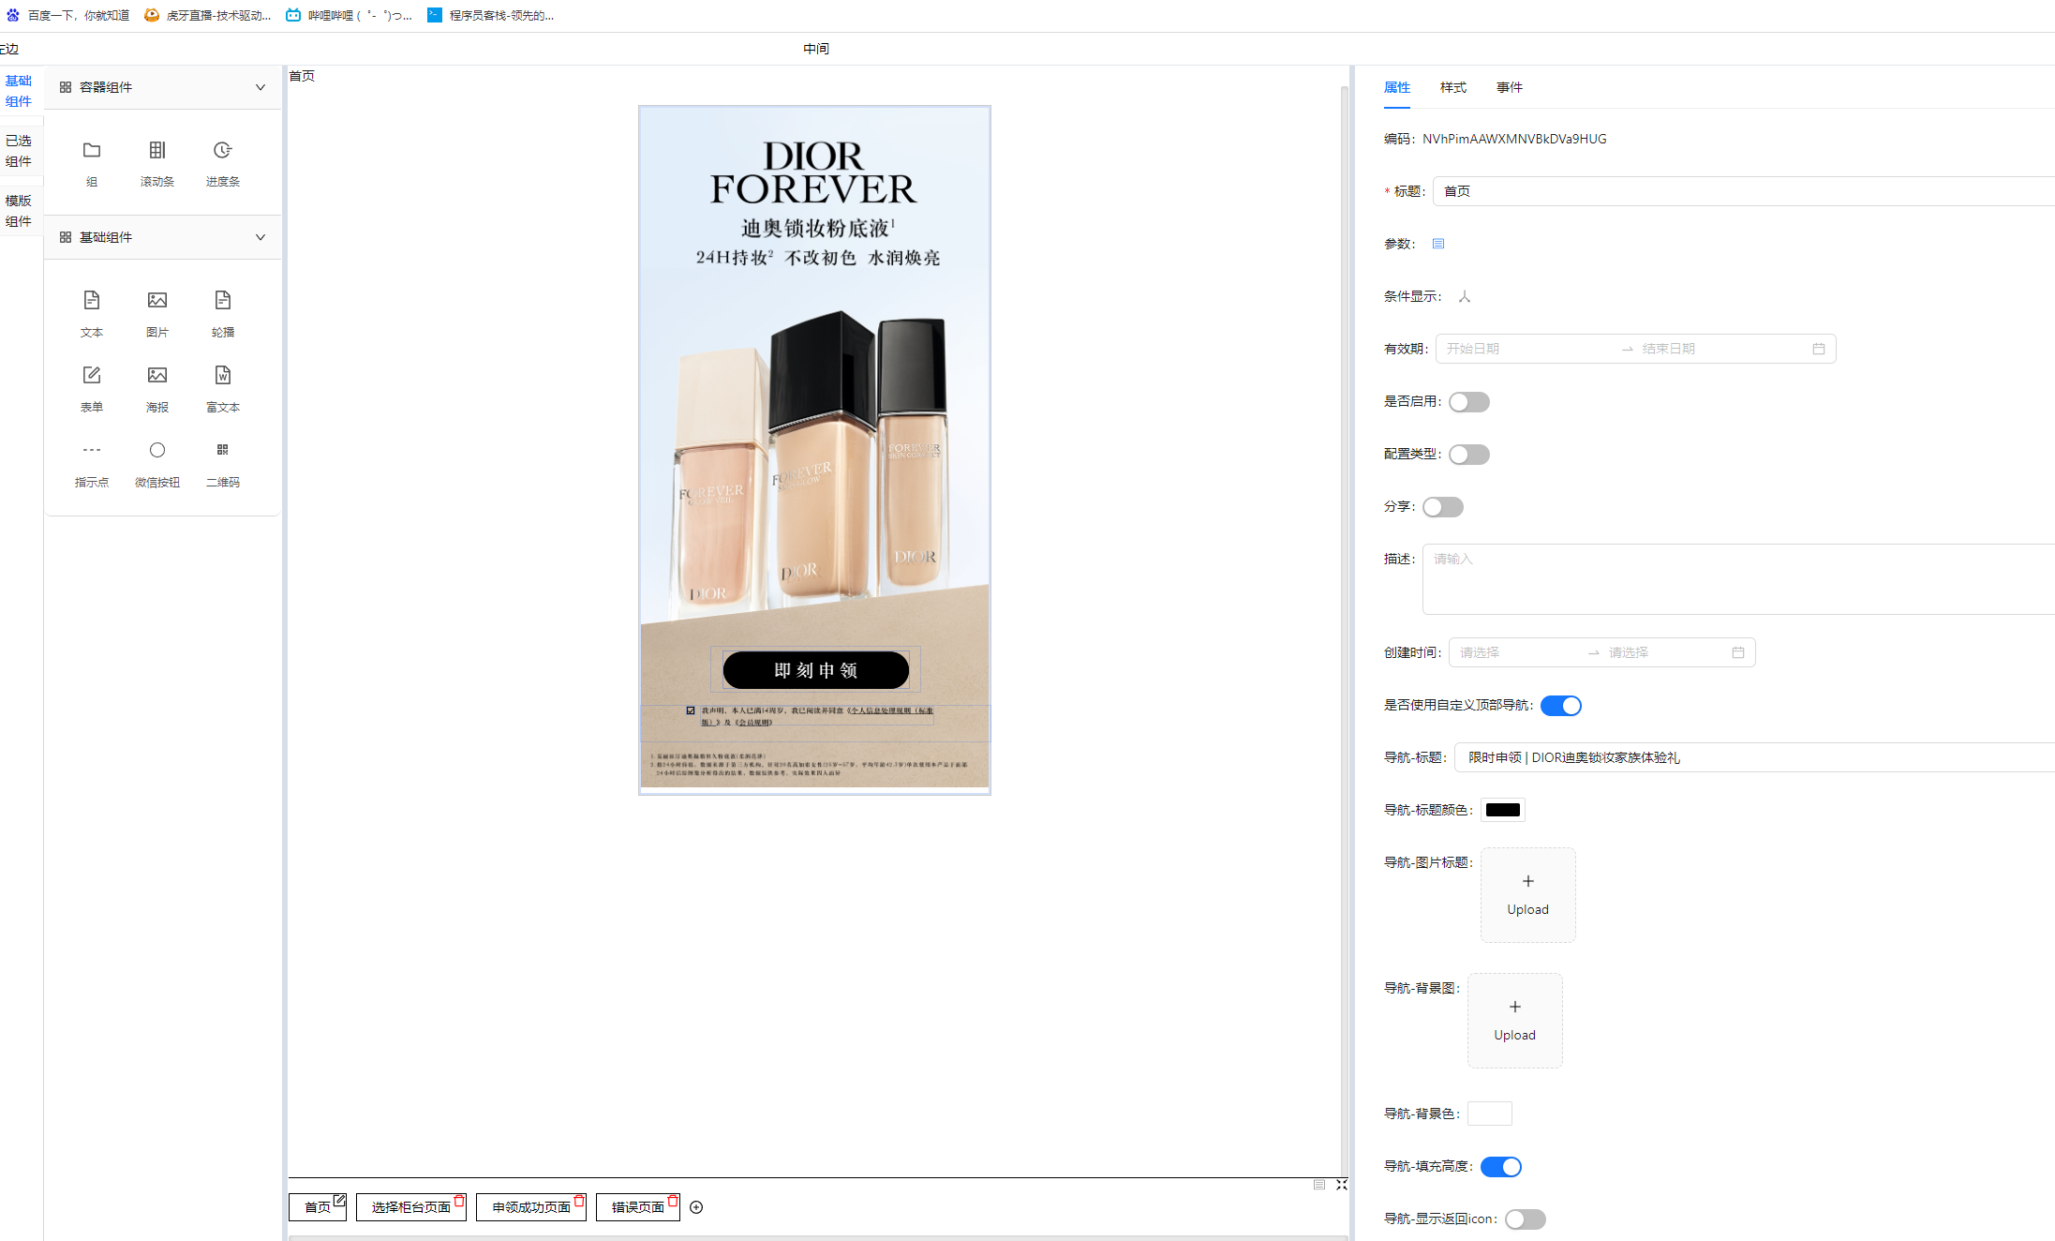Open 导航-背景色 white color swatch
The image size is (2055, 1241).
tap(1489, 1114)
